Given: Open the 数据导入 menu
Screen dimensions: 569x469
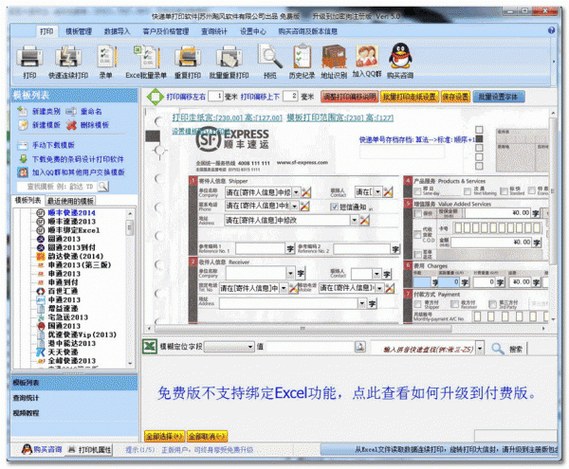Looking at the screenshot, I should point(117,31).
